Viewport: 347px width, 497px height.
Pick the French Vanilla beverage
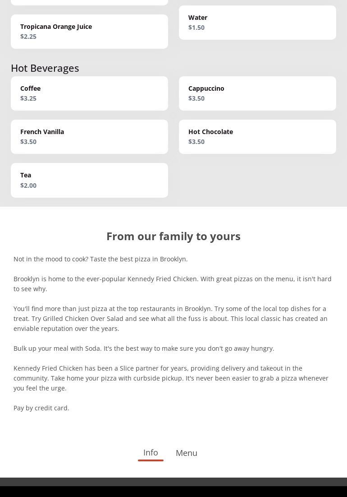pos(89,137)
